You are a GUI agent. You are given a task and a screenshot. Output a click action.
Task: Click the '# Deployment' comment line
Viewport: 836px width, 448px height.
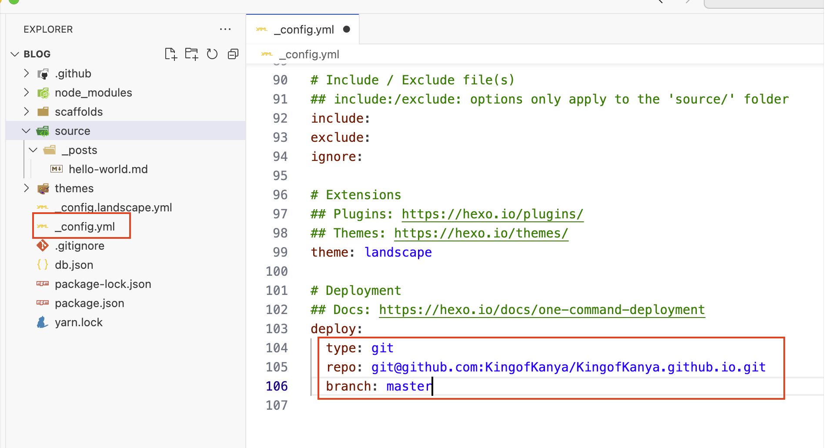coord(356,291)
